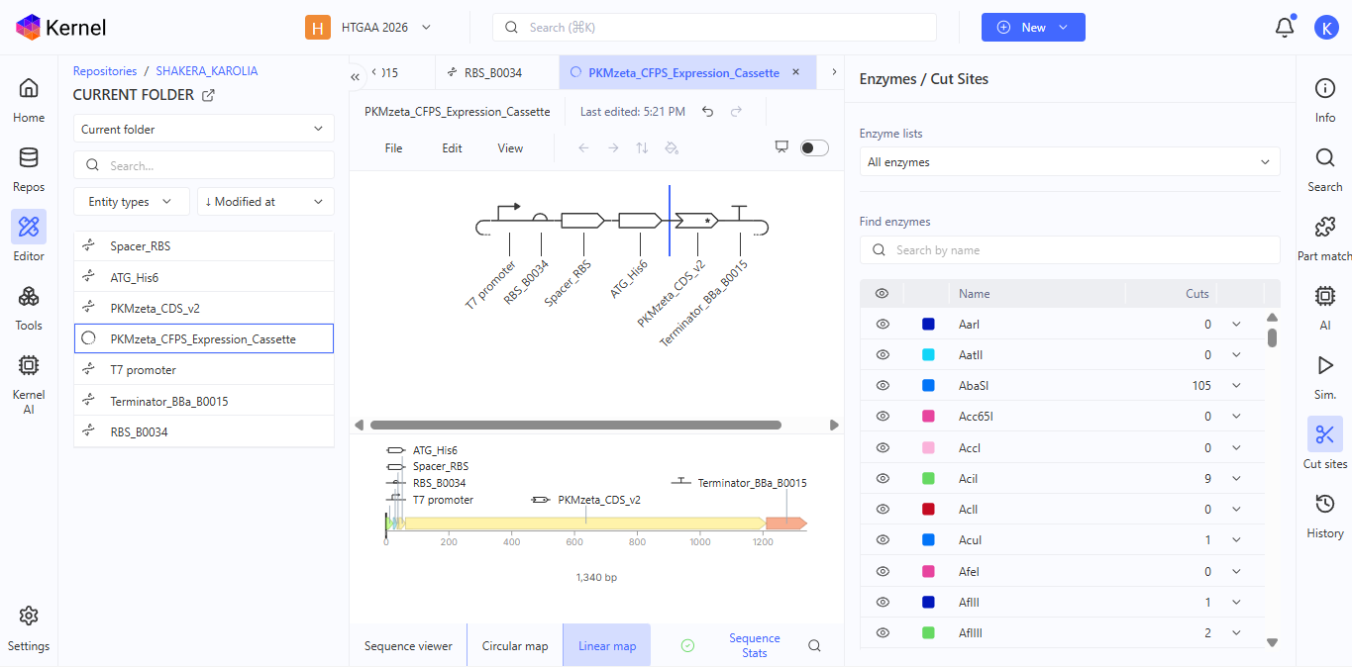Open Sequence Stats
Screen dimensions: 1352x667
(x=755, y=645)
